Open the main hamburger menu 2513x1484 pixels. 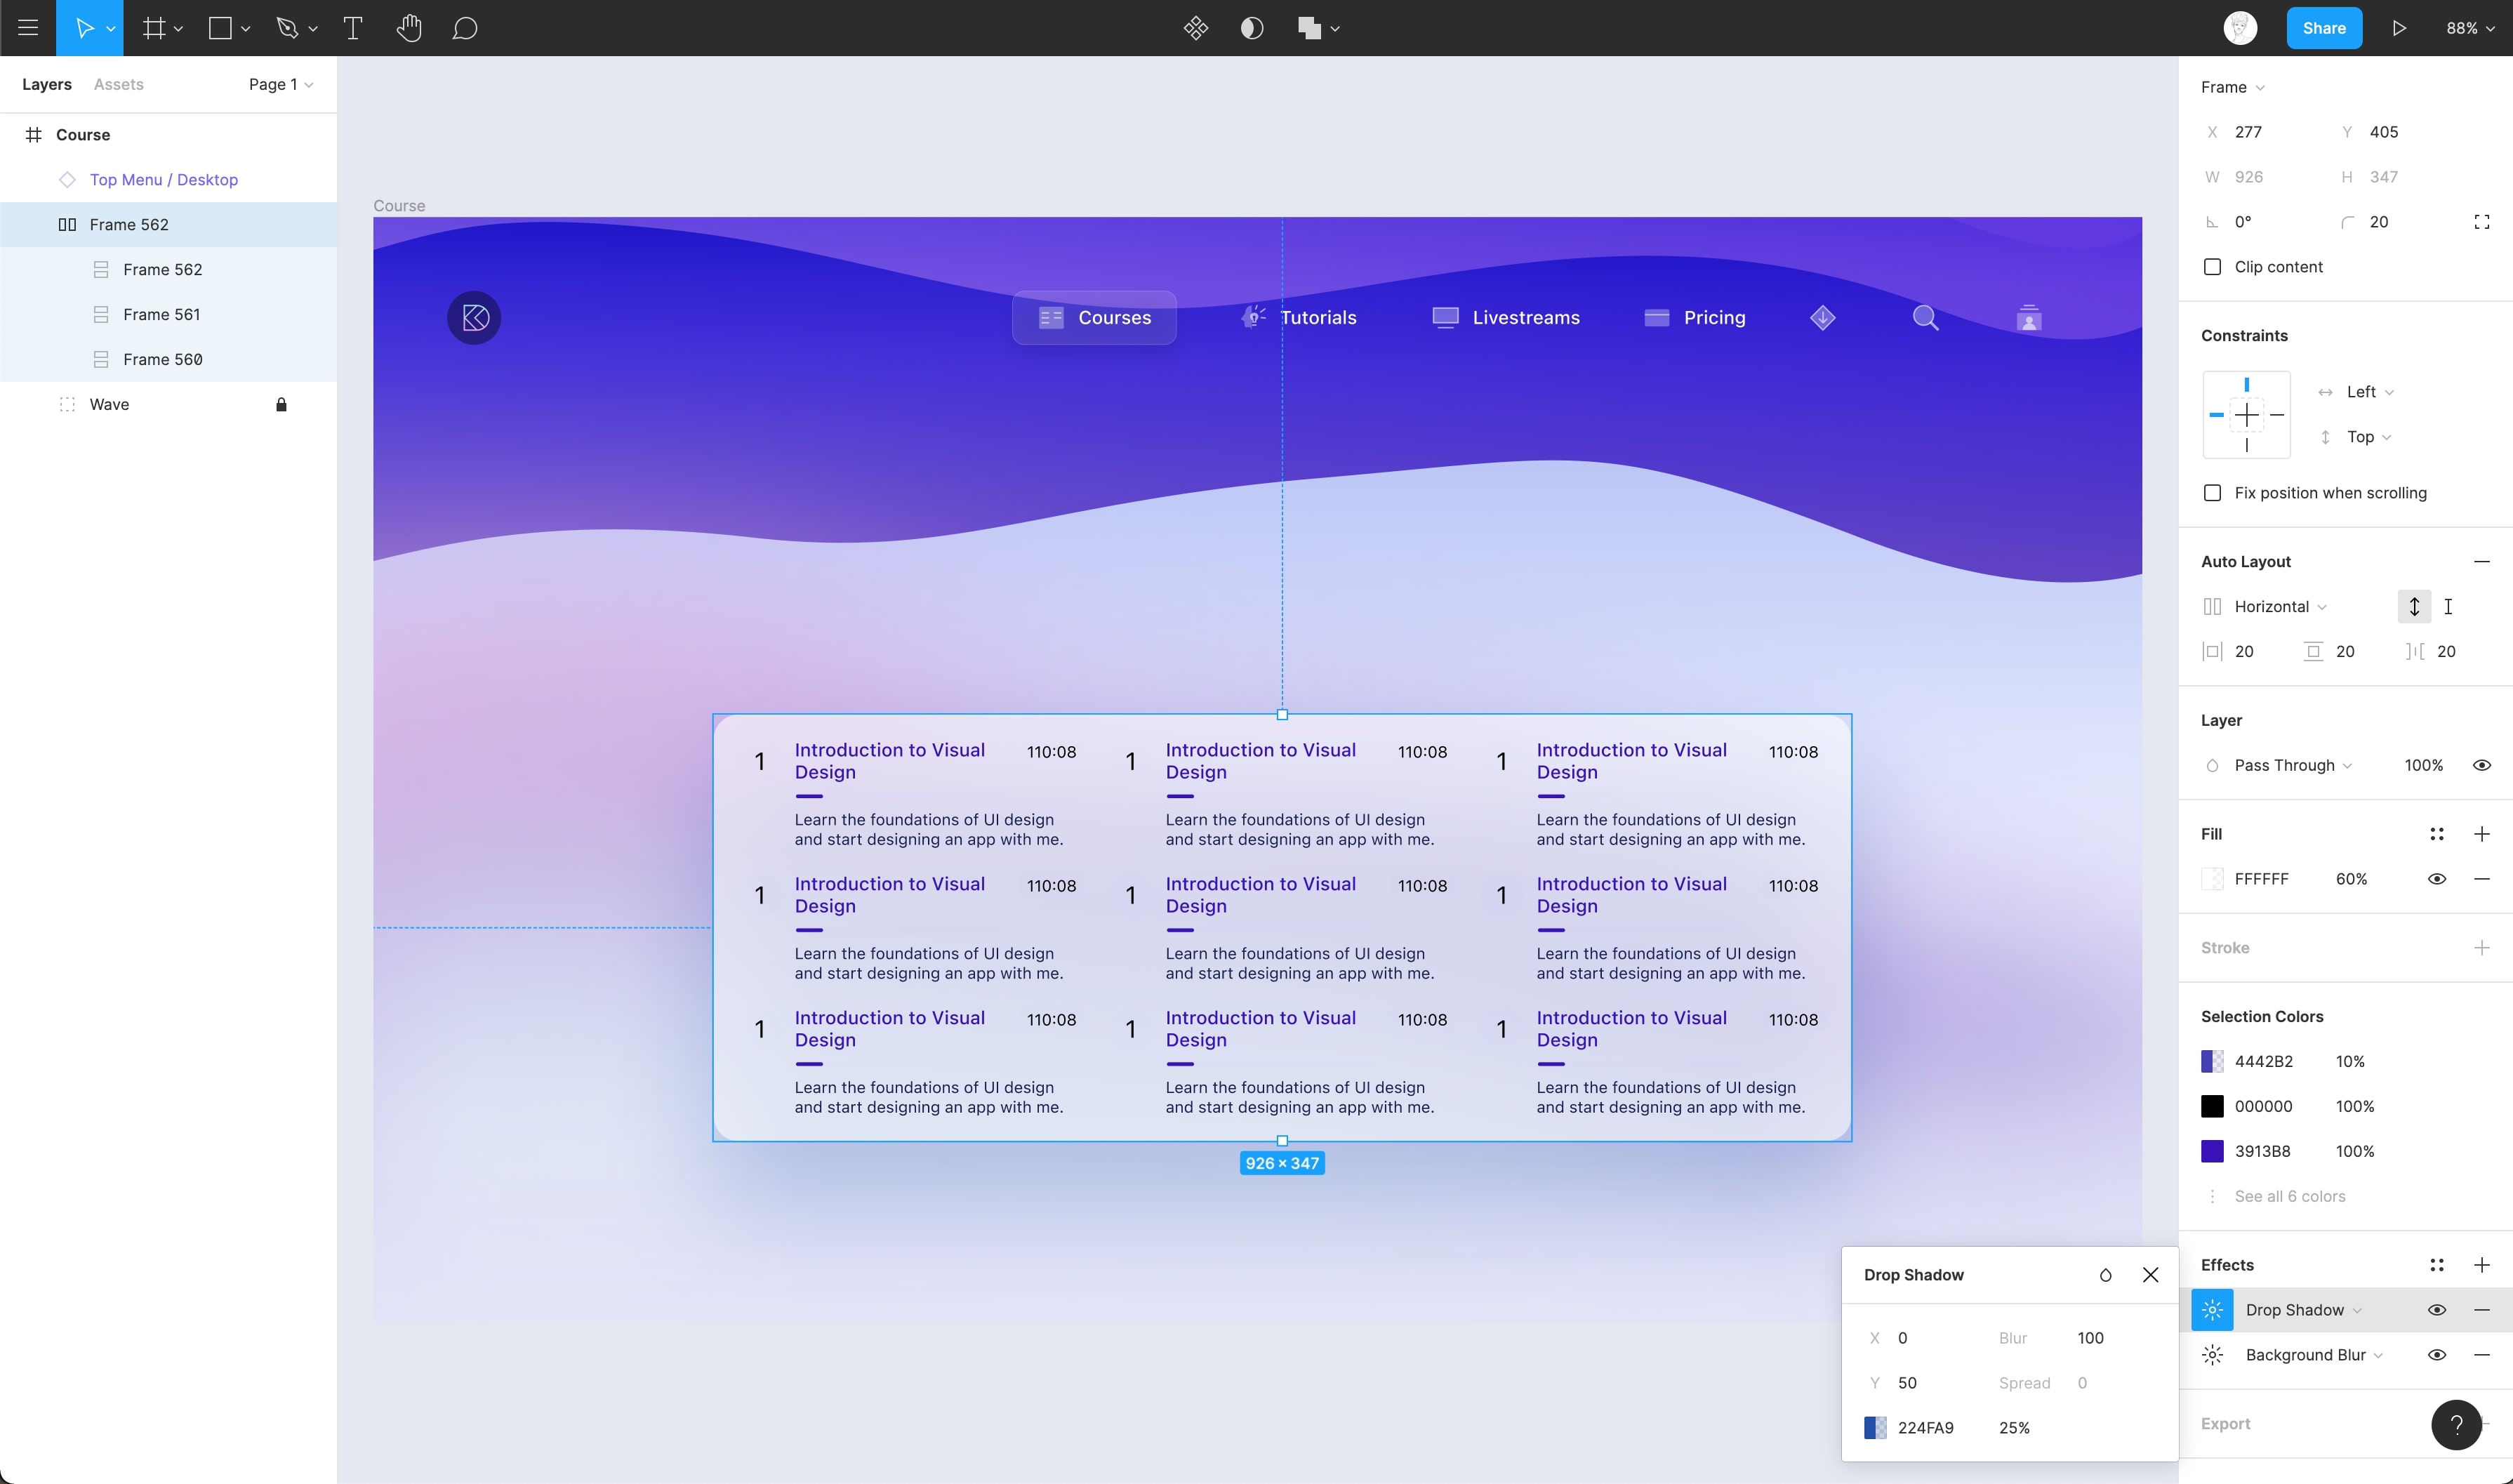point(28,28)
